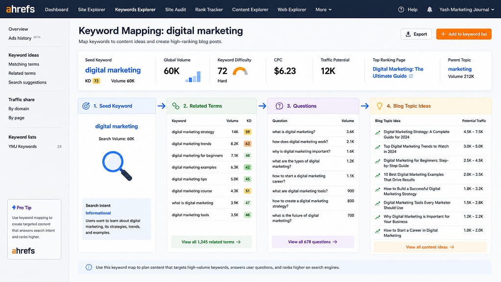This screenshot has height=282, width=501.
Task: Open the Yash Marketing Journal account dropdown
Action: [x=467, y=10]
